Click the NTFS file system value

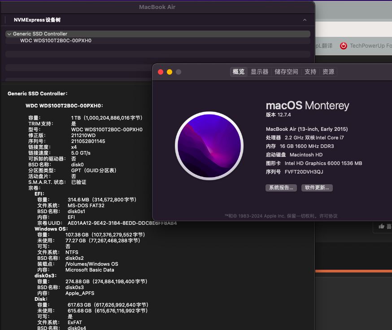pos(72,252)
